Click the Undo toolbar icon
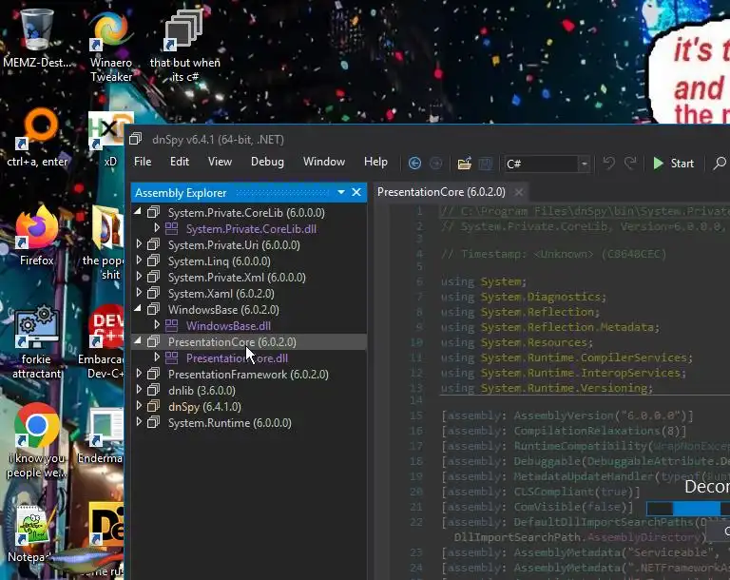Viewport: 730px width, 580px height. [608, 163]
